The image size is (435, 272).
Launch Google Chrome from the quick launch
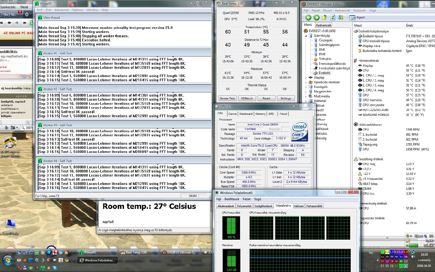[67, 260]
